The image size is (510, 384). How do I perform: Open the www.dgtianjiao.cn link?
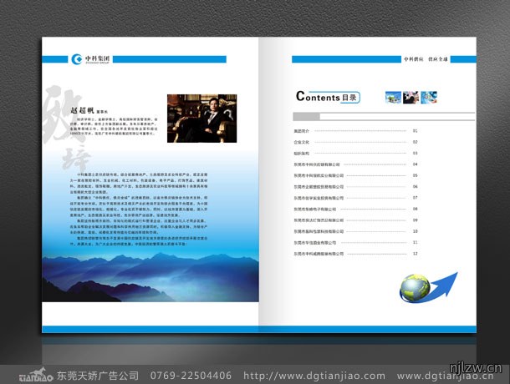(446, 376)
